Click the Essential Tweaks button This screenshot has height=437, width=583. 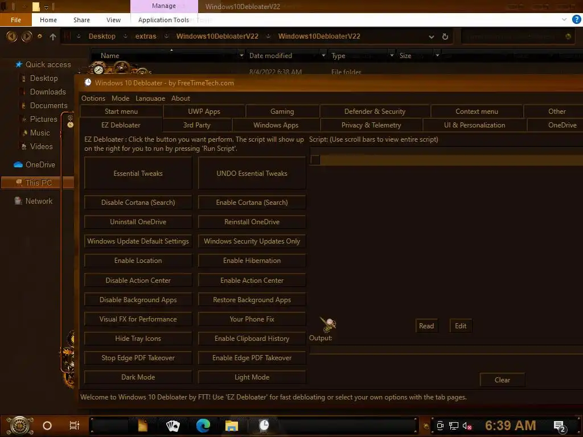coord(138,174)
